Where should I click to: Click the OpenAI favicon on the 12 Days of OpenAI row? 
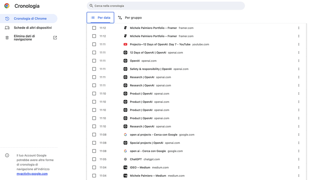coord(126,52)
